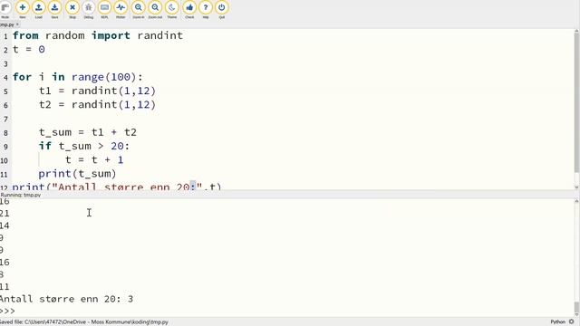Click the 'if t_sum > 20:' line
Image resolution: width=580 pixels, height=326 pixels.
(x=84, y=146)
